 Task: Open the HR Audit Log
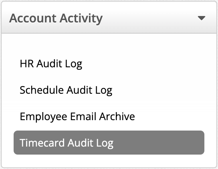(x=51, y=64)
